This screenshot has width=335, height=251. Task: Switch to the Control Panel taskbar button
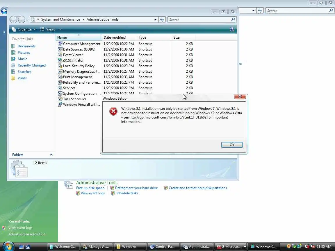tap(163, 247)
